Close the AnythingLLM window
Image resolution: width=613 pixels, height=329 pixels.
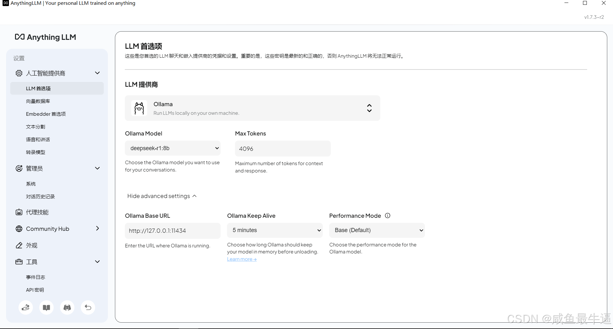[x=604, y=3]
